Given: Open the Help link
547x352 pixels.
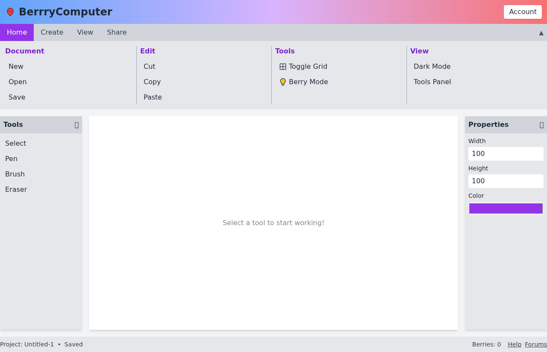Looking at the screenshot, I should pyautogui.click(x=514, y=344).
